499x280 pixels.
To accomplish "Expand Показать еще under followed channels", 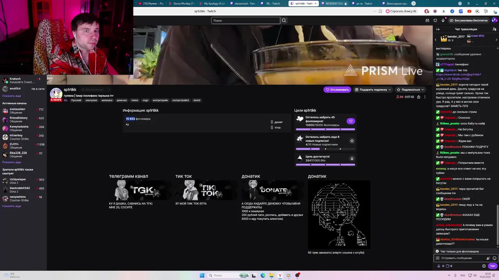I will (x=12, y=96).
